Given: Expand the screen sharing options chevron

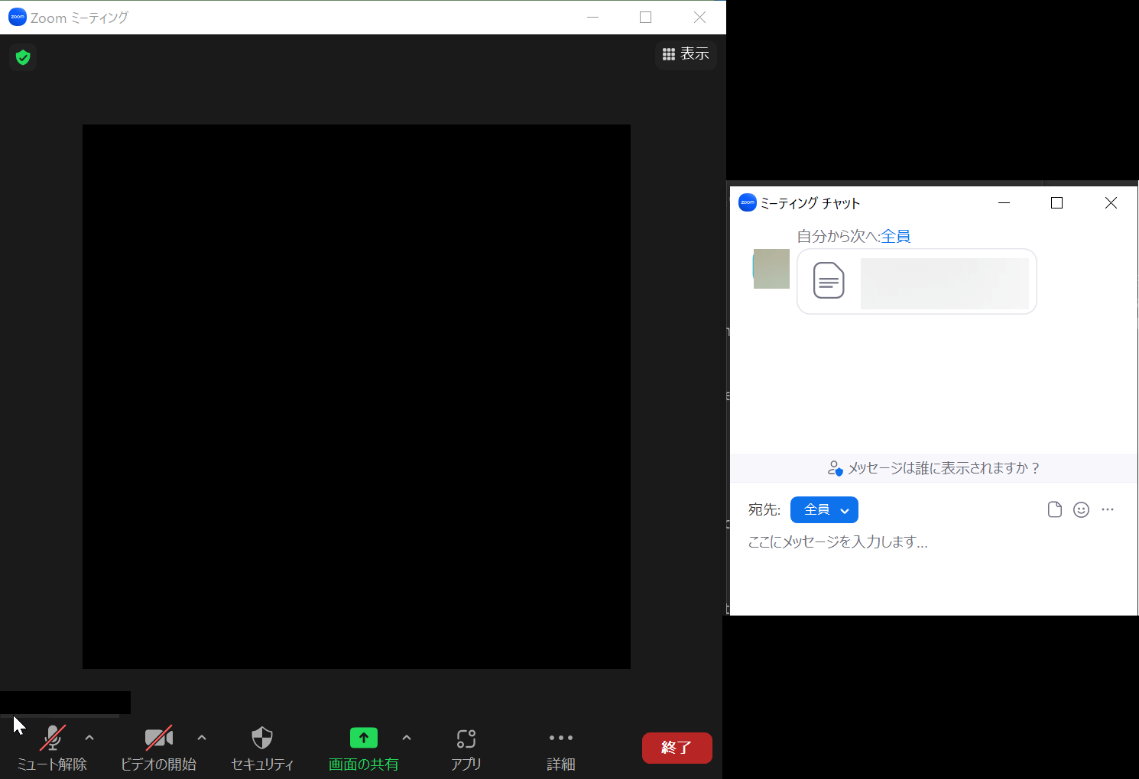Looking at the screenshot, I should pyautogui.click(x=407, y=738).
